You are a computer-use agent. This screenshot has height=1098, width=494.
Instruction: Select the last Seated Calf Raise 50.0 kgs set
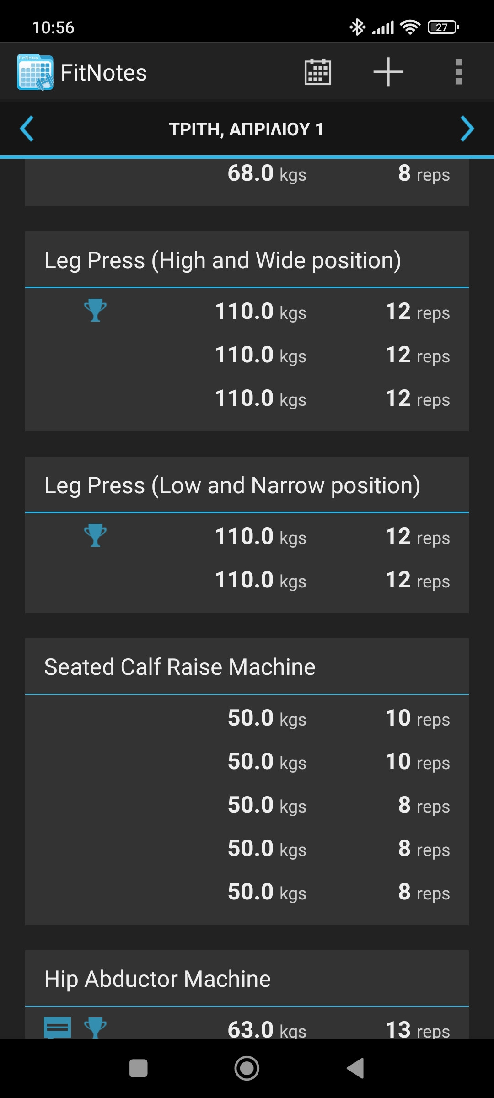247,892
